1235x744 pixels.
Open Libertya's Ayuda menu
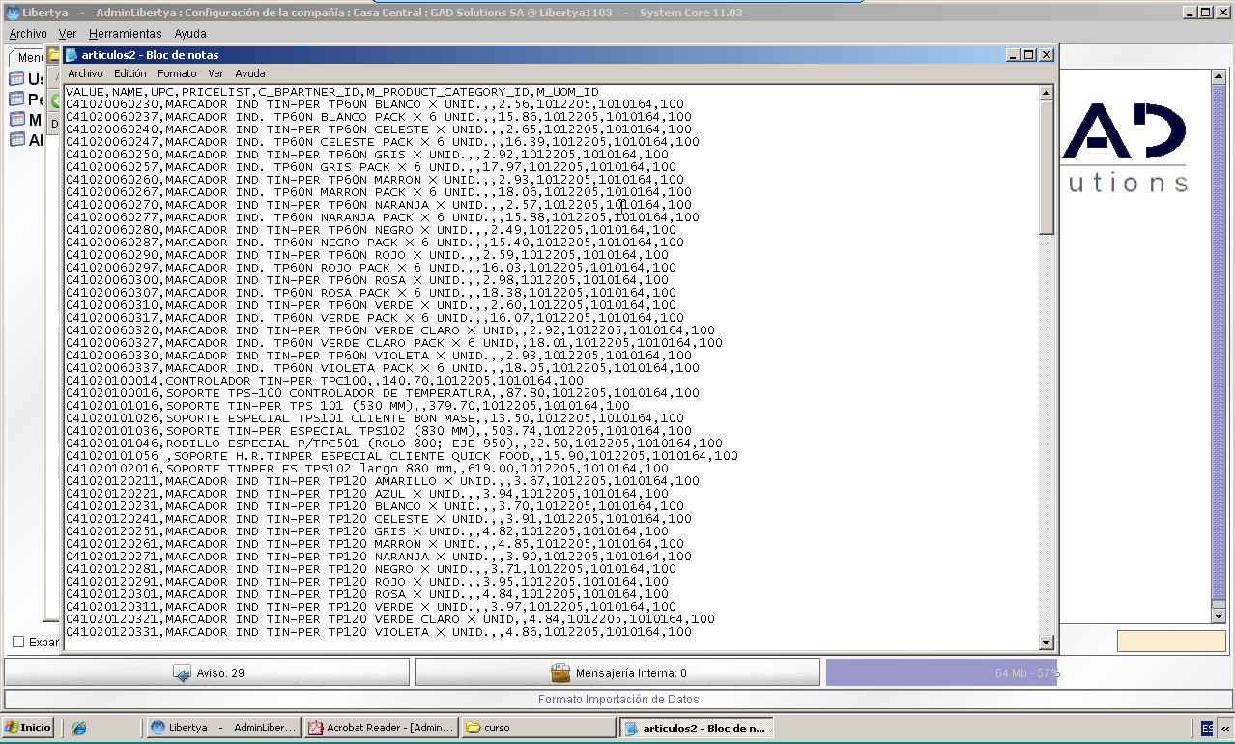tap(190, 34)
